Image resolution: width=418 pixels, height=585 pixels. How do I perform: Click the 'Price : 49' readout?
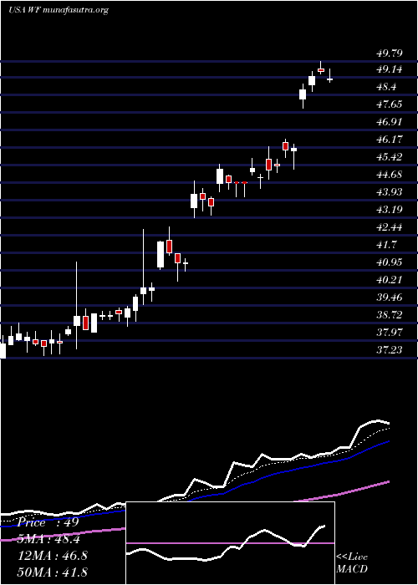tap(48, 522)
